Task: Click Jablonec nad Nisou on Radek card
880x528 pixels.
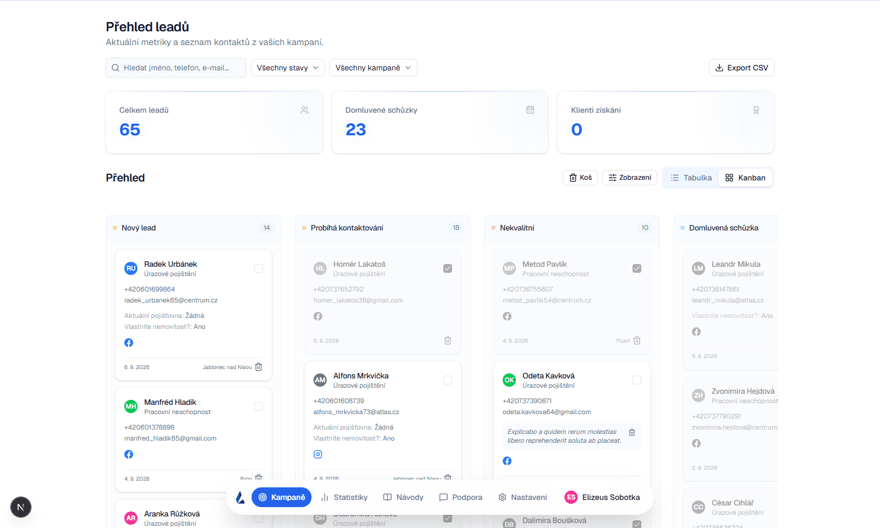Action: tap(227, 367)
